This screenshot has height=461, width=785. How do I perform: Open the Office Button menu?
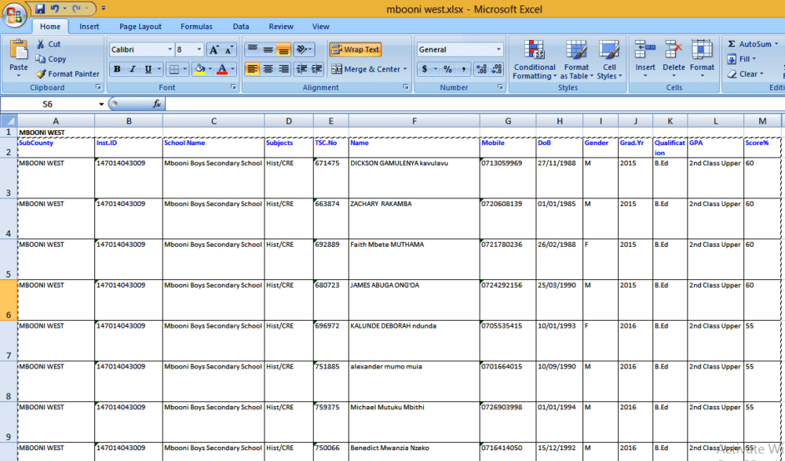(x=14, y=14)
